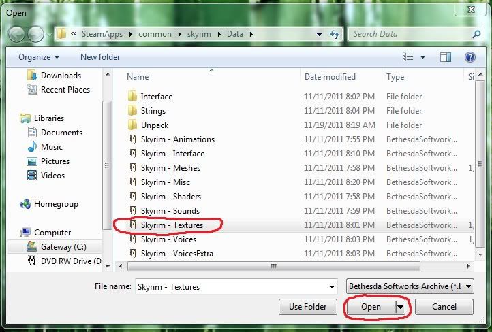This screenshot has height=332, width=492.
Task: Click the Recent Places icon in sidebar
Action: coord(32,90)
